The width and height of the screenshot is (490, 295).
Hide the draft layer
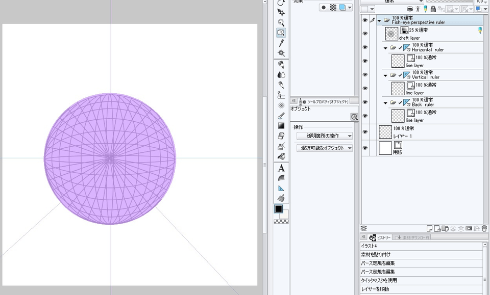(365, 34)
